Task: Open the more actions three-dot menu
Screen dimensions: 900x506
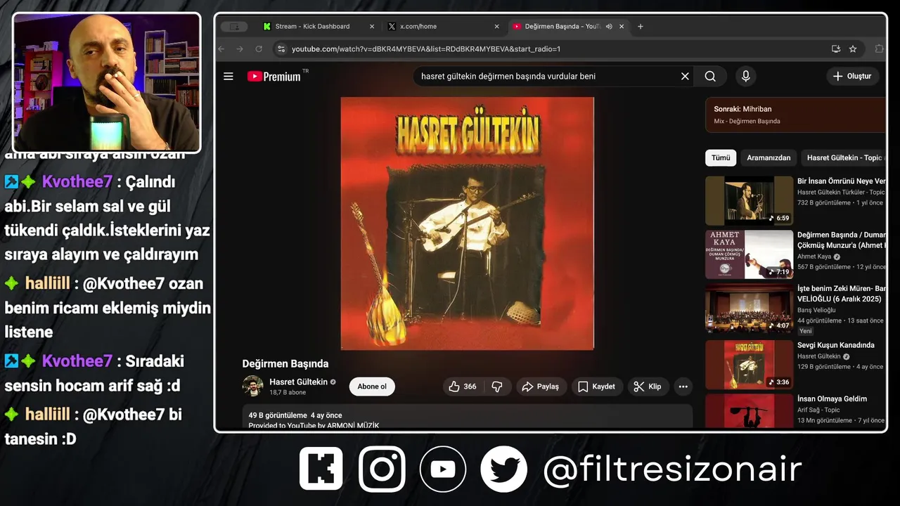Action: tap(683, 387)
